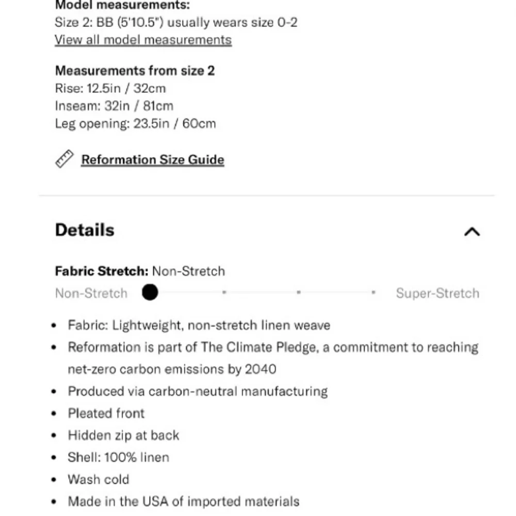Screen dimensions: 516x516
Task: Click the Inseam 32in measurement text
Action: pyautogui.click(x=114, y=106)
